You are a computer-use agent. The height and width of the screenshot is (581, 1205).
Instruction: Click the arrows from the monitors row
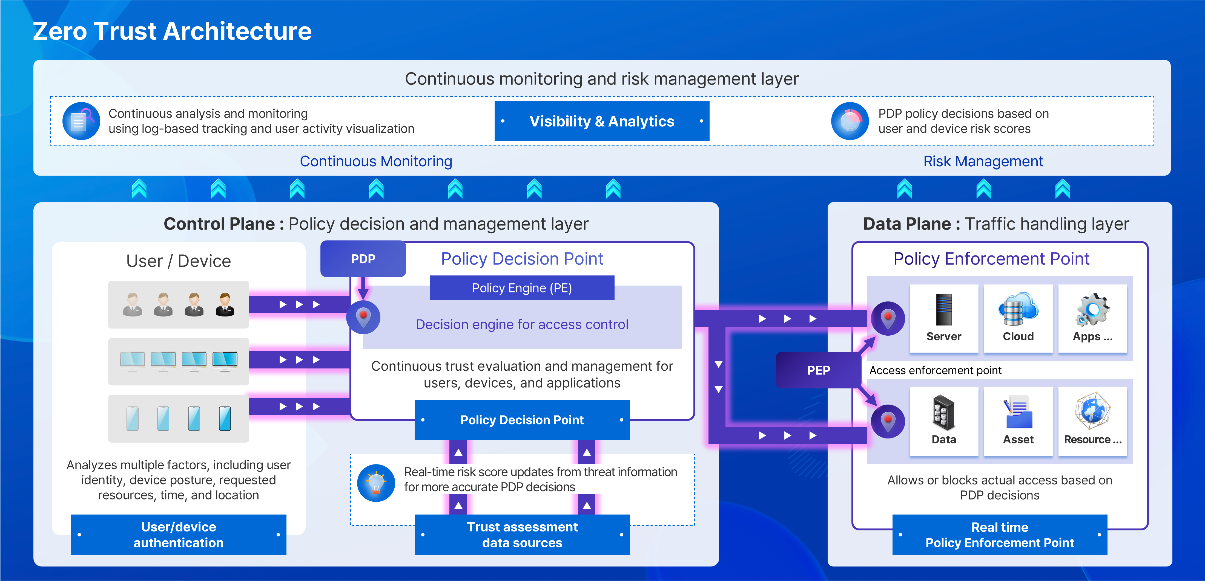[x=299, y=360]
